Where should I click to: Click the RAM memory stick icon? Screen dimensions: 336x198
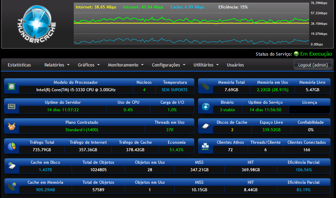206,86
